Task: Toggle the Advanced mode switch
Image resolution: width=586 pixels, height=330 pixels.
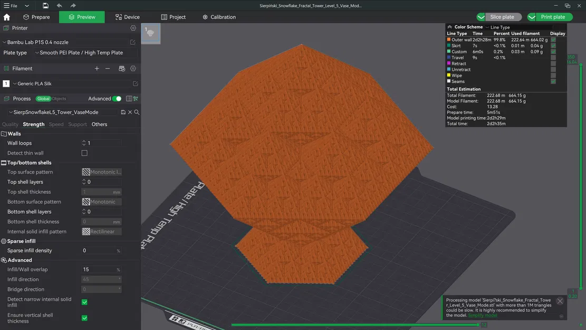Action: [117, 99]
